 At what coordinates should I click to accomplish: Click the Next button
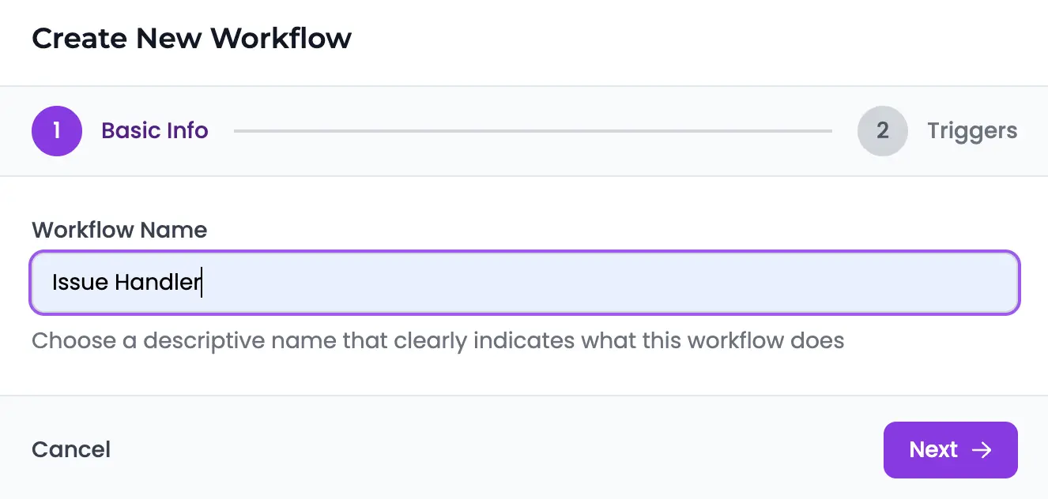[951, 450]
